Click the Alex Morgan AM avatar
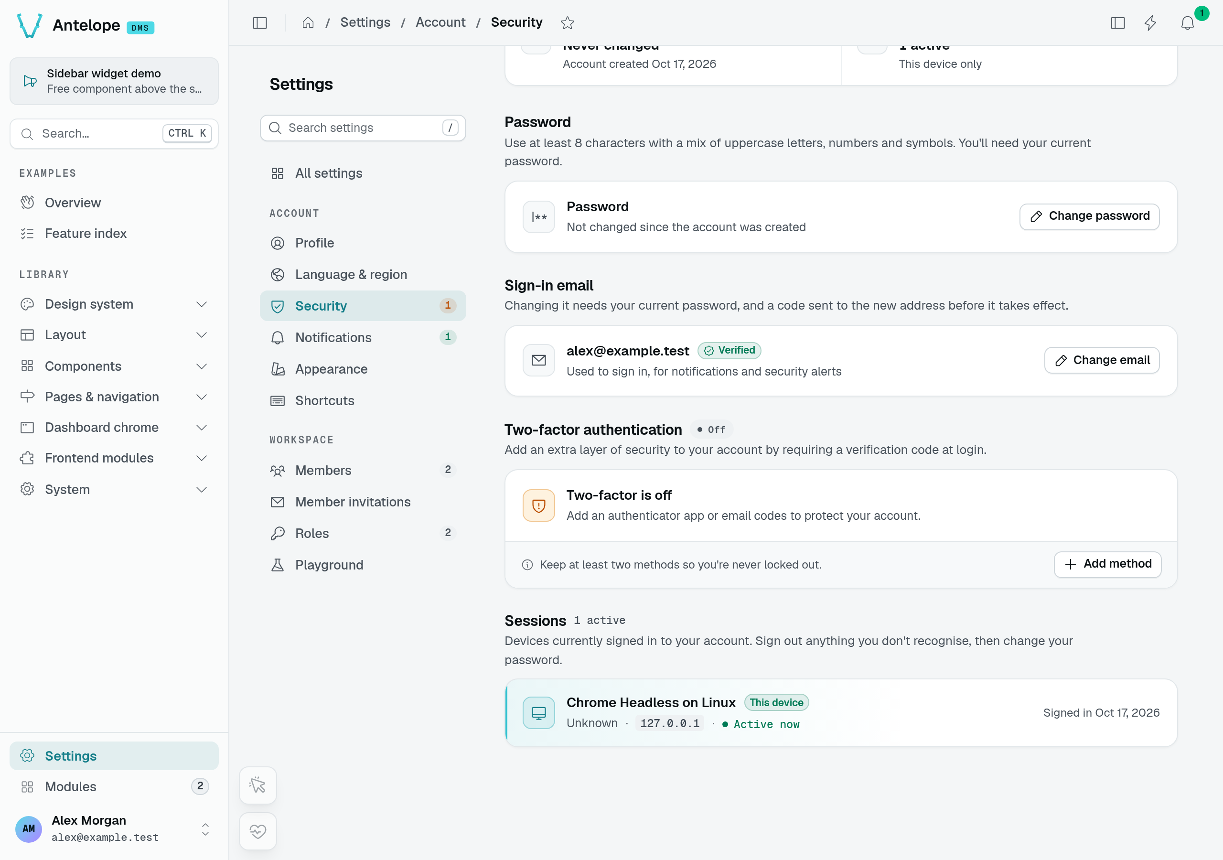The height and width of the screenshot is (860, 1223). [29, 828]
